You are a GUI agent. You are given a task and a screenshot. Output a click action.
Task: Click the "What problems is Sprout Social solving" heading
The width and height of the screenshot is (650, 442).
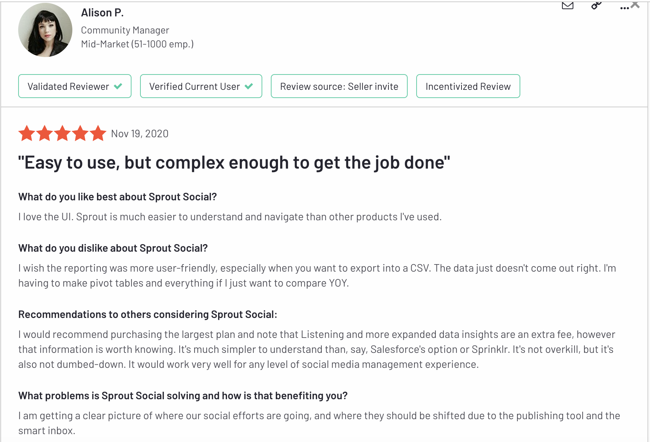[183, 396]
